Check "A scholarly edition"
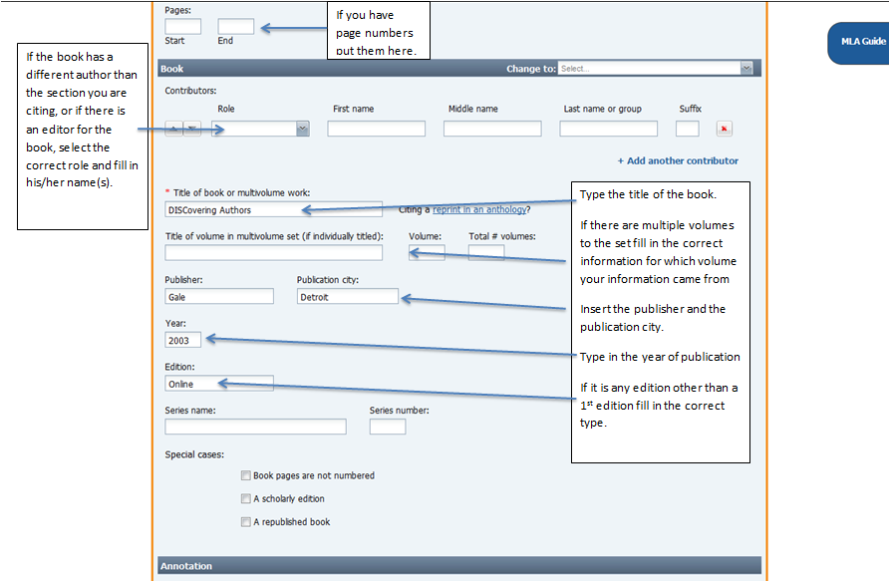The height and width of the screenshot is (581, 889). tap(245, 498)
